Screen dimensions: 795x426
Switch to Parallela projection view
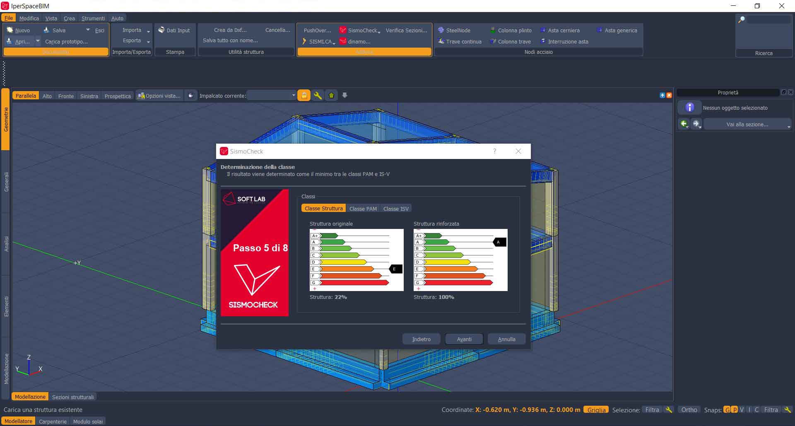pos(26,96)
